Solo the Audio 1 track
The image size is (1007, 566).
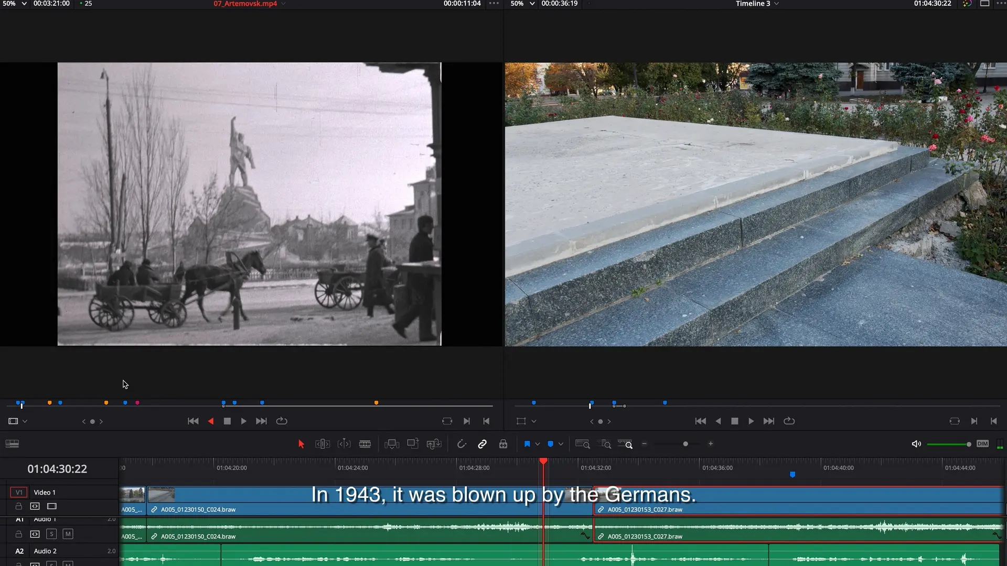[x=51, y=534]
